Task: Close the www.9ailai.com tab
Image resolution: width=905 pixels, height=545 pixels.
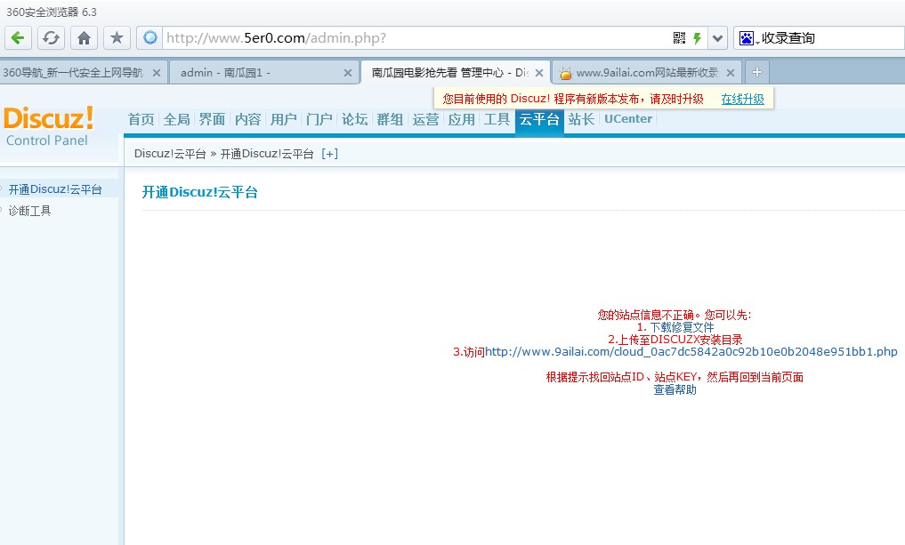Action: point(730,73)
